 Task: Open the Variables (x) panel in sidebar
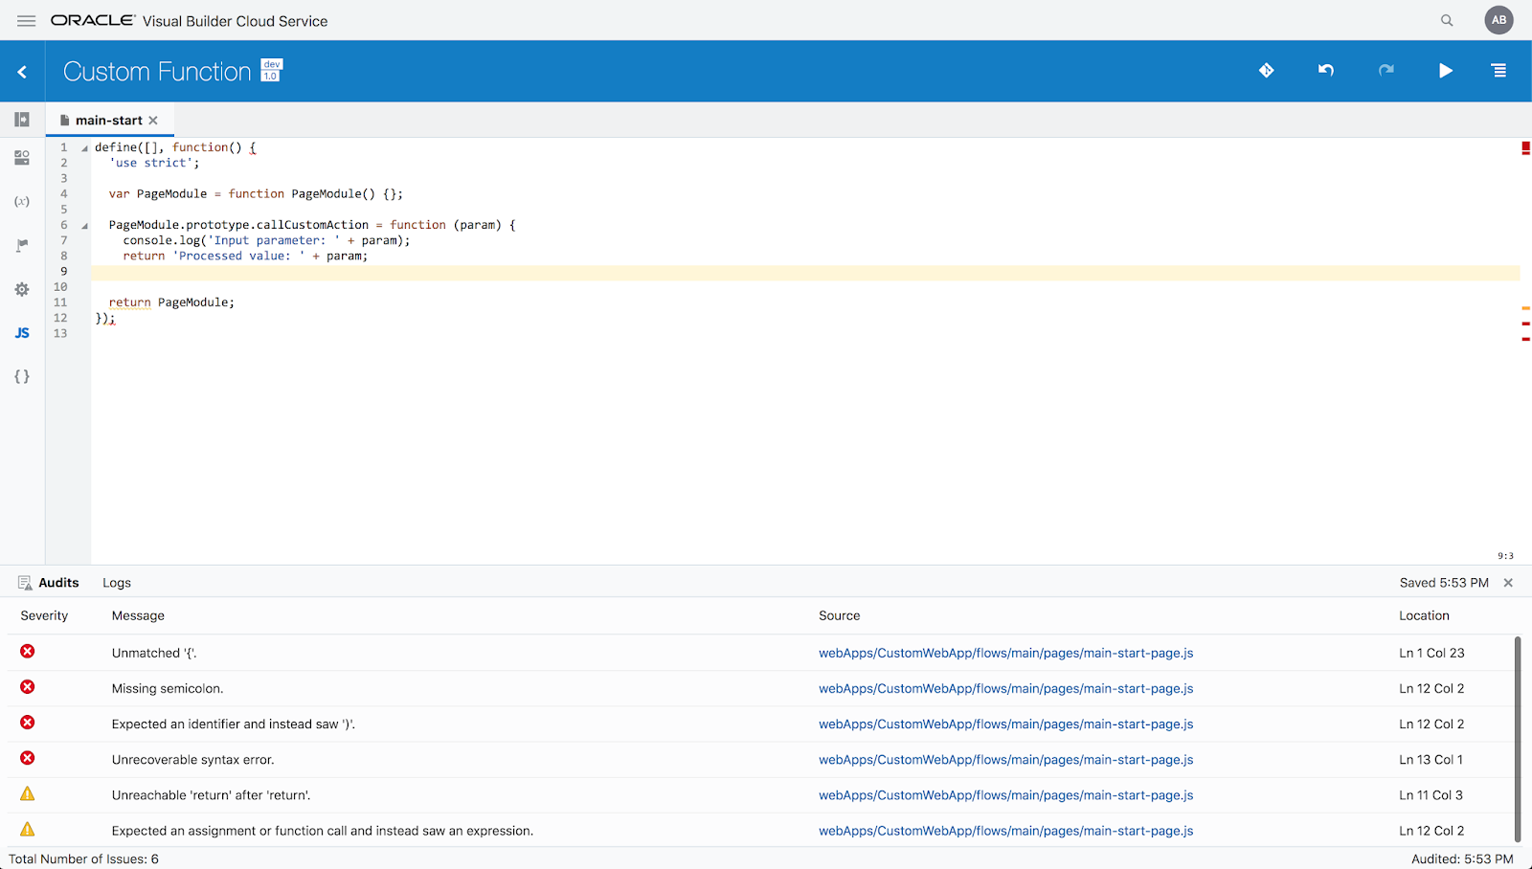pyautogui.click(x=21, y=201)
